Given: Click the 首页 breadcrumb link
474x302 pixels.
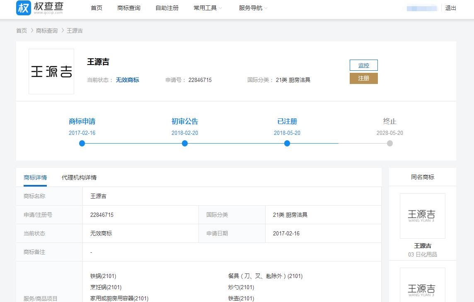Looking at the screenshot, I should 22,31.
